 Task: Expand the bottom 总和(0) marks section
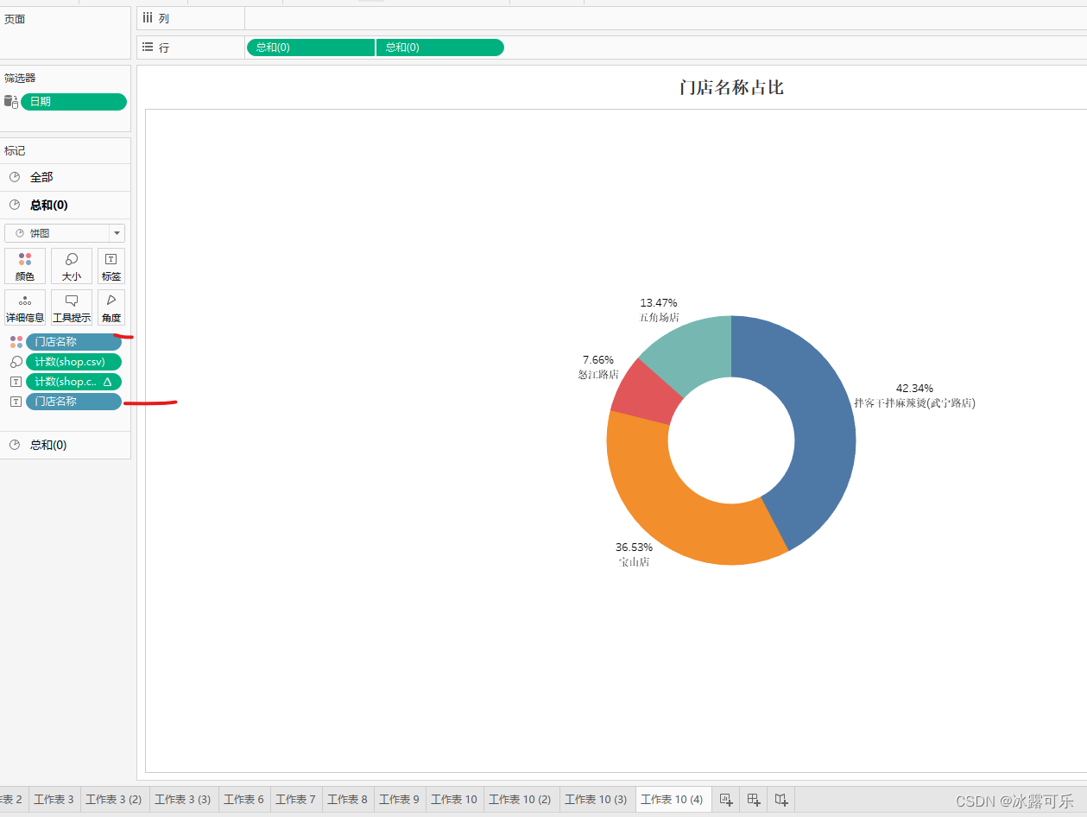(66, 445)
